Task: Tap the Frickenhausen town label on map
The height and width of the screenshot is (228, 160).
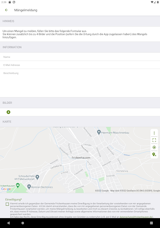Action: pyautogui.click(x=81, y=158)
